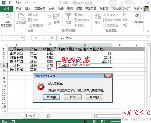Viewport: 151px width, 123px height.
Task: Toggle the Filter funnel icon
Action: [68, 17]
